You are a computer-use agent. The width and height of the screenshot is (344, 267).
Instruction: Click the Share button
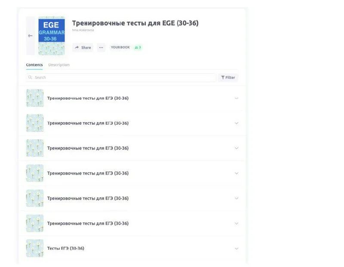click(83, 48)
